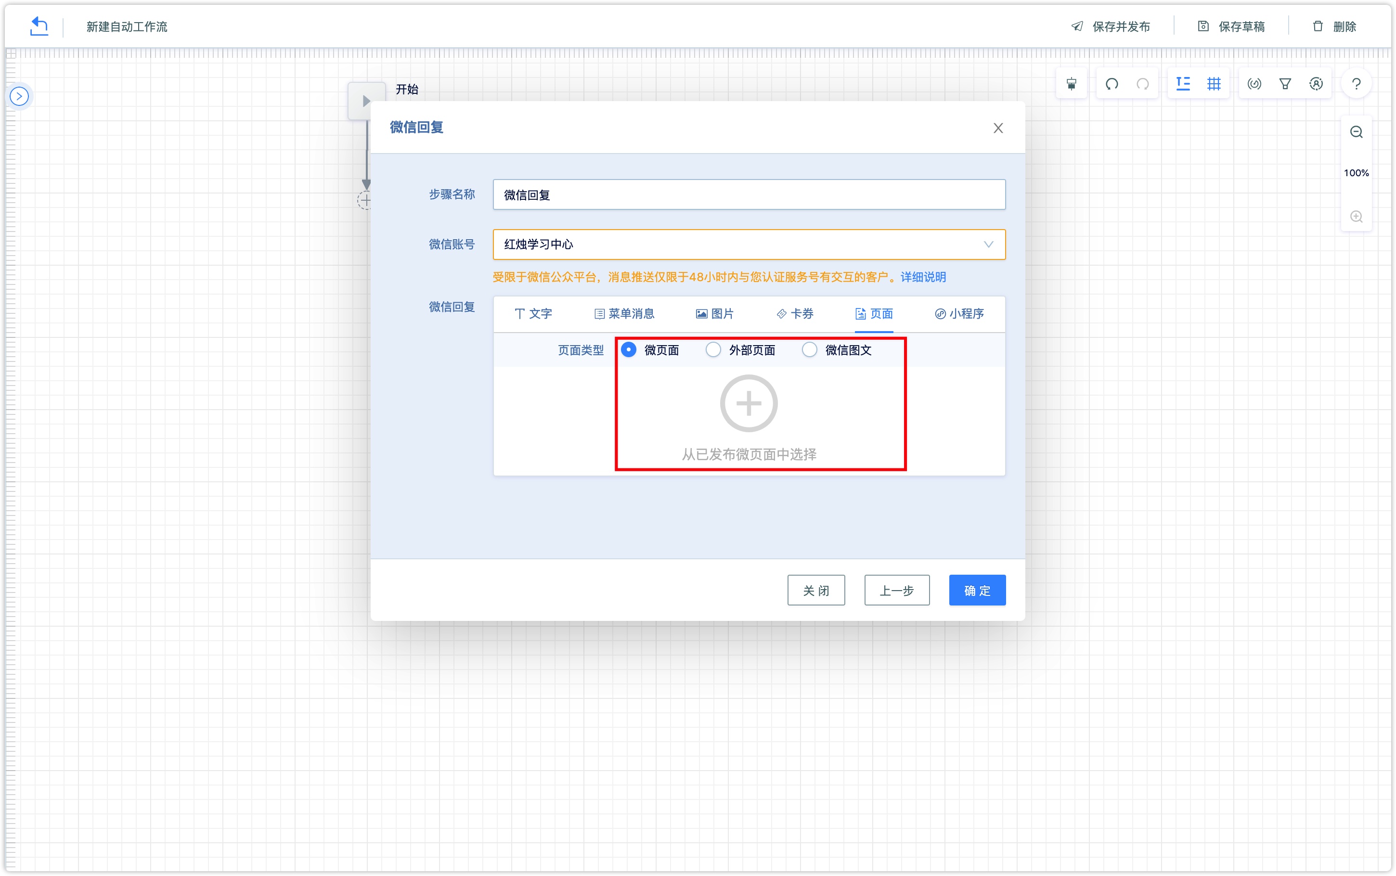Open the 详细说明 link
Viewport: 1396px width, 876px height.
click(x=923, y=277)
